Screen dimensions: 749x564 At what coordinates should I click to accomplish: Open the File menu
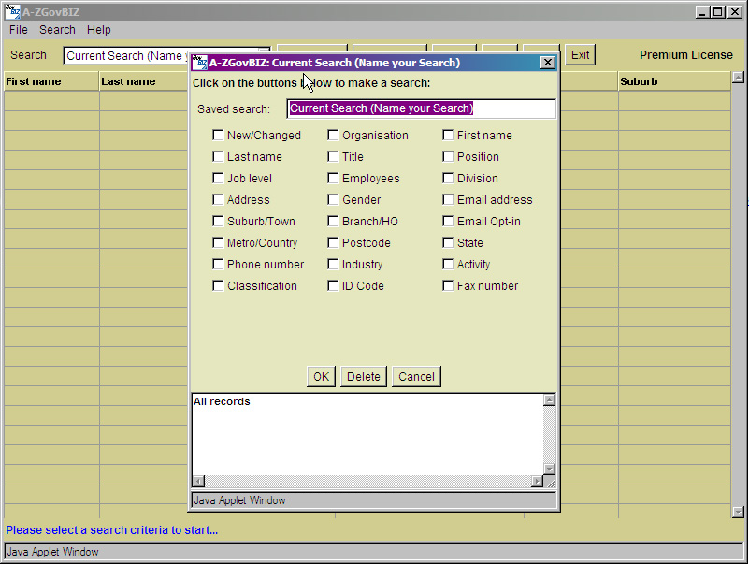(x=19, y=30)
